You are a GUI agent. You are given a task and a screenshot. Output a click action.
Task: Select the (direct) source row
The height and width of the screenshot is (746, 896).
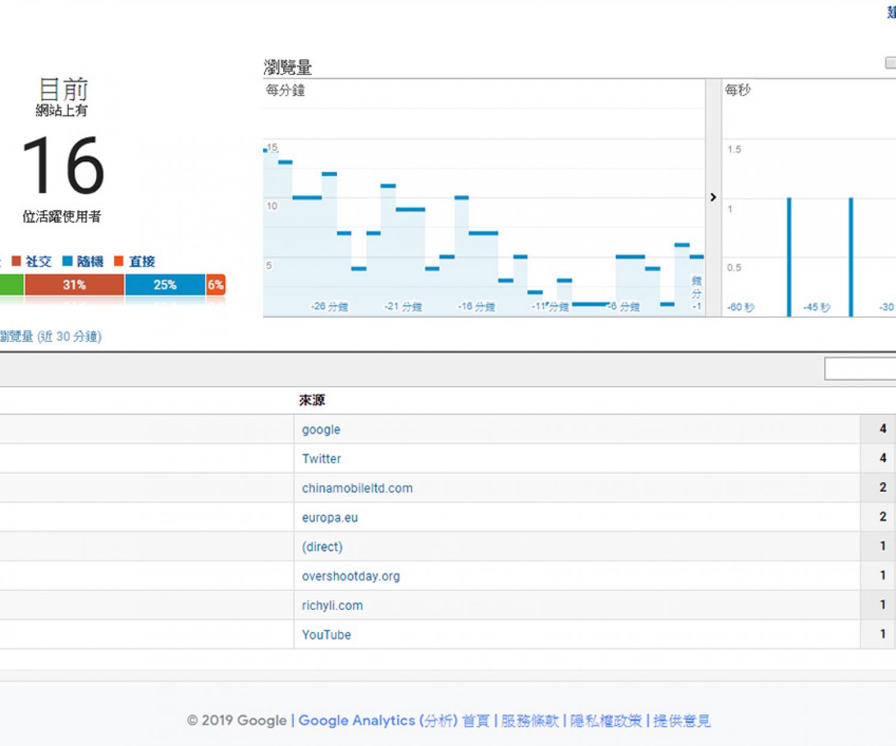[322, 547]
